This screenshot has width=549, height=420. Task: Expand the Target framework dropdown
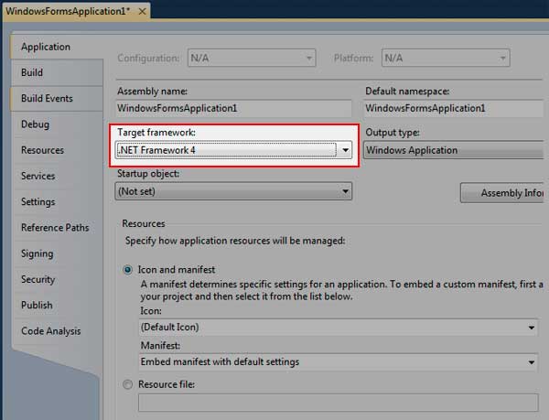[x=233, y=150]
